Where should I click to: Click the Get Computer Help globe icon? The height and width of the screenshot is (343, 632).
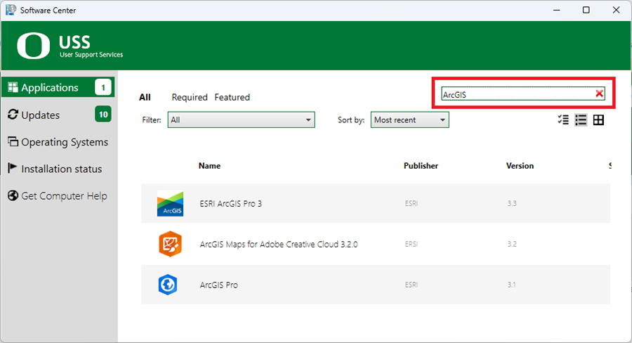[x=13, y=195]
